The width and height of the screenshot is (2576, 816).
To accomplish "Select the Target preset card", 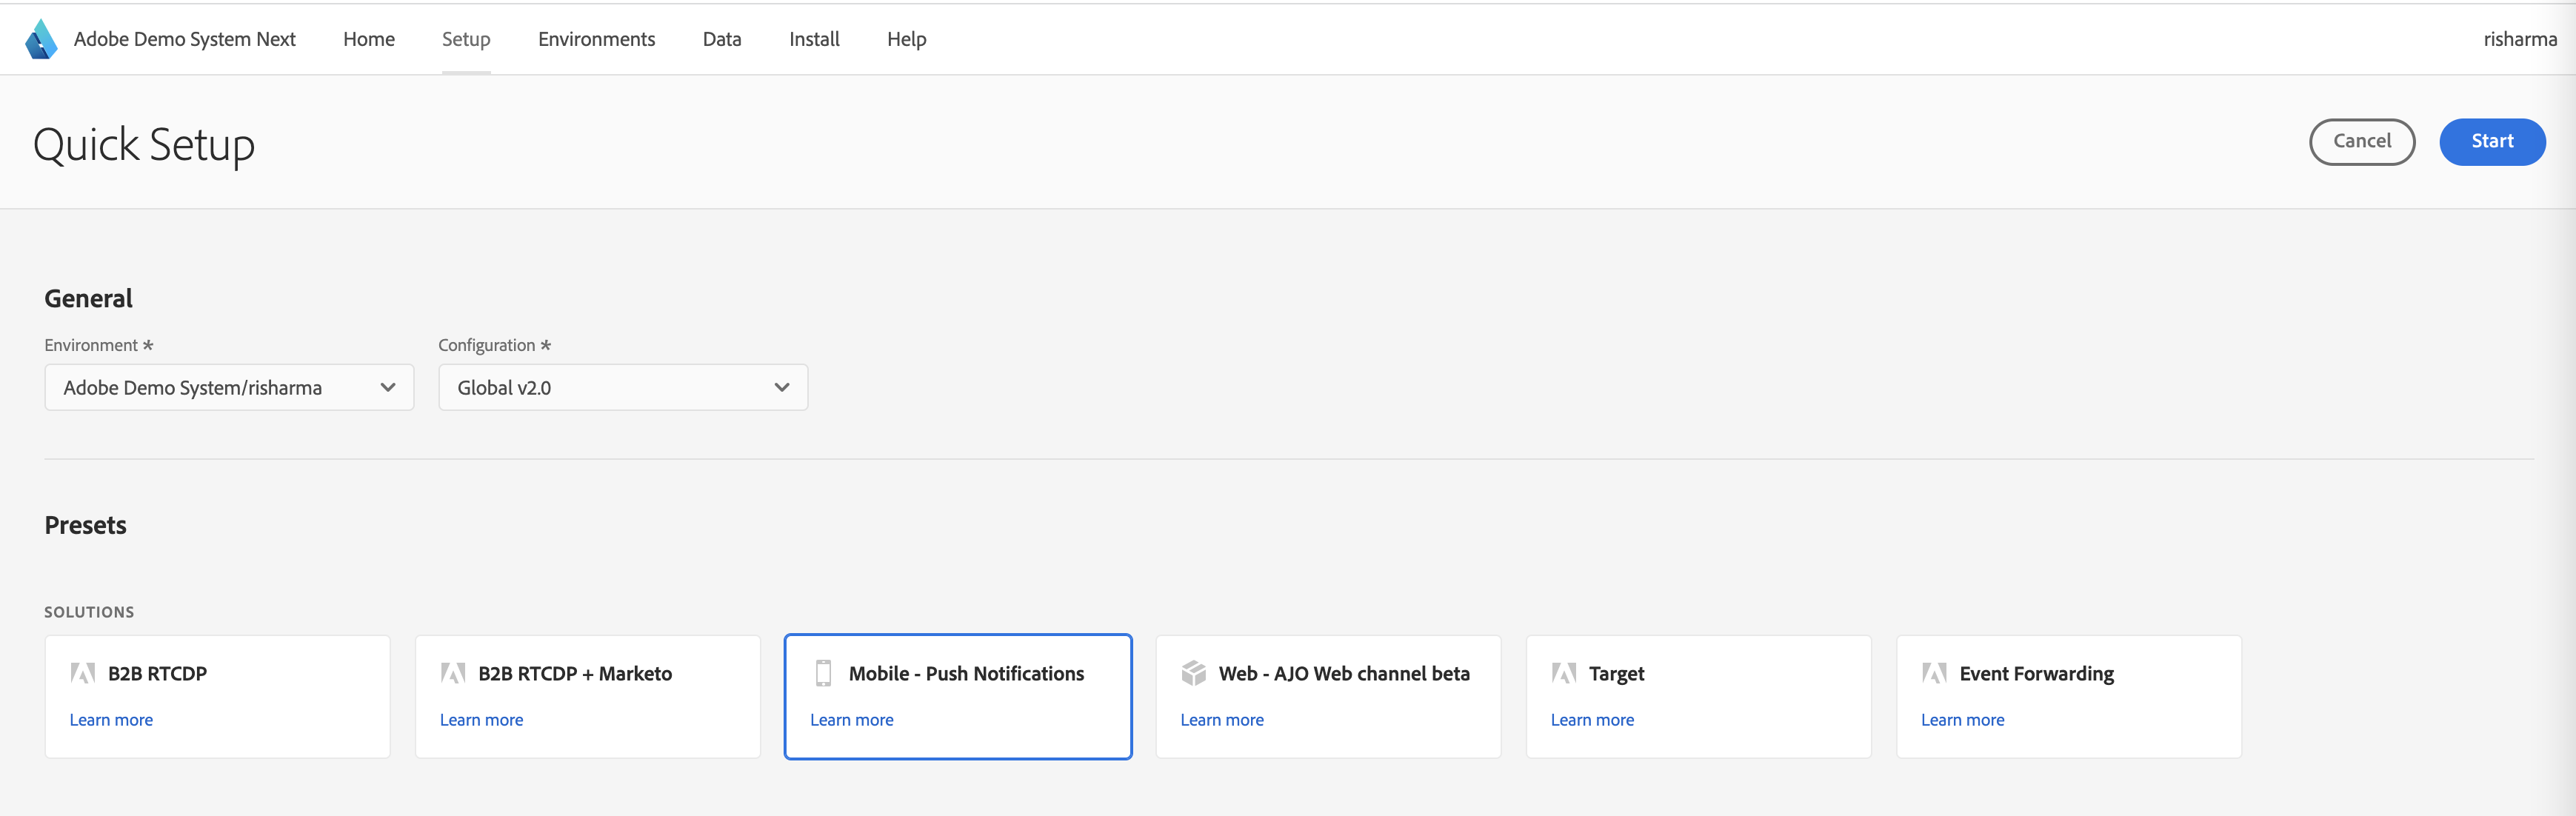I will tap(1698, 697).
